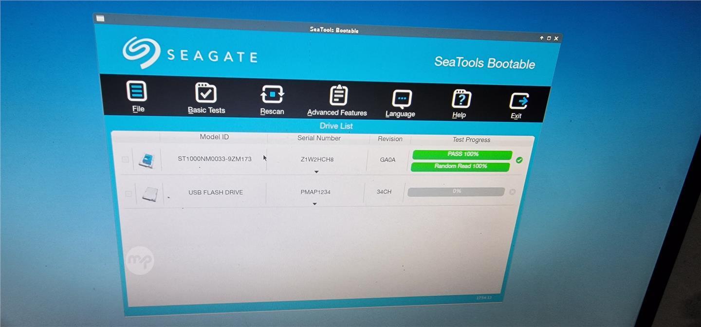Click the PASS 100% progress bar
701x327 pixels.
[462, 154]
